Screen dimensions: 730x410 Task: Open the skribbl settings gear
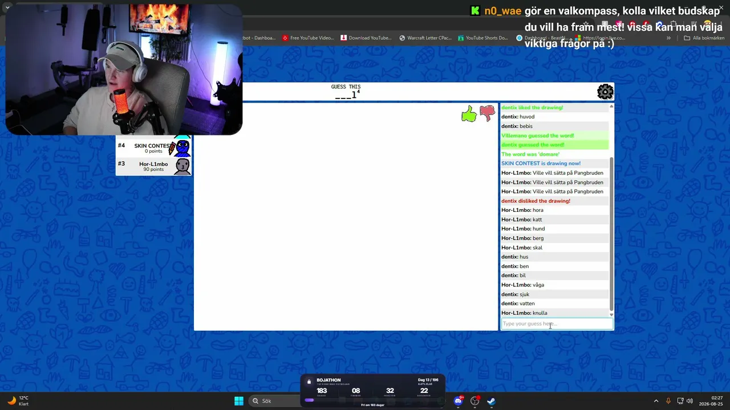point(605,92)
